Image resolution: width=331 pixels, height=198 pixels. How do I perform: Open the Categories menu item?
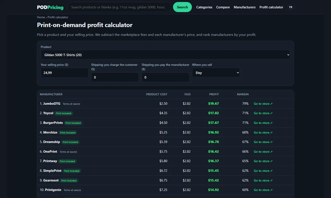[x=204, y=7]
